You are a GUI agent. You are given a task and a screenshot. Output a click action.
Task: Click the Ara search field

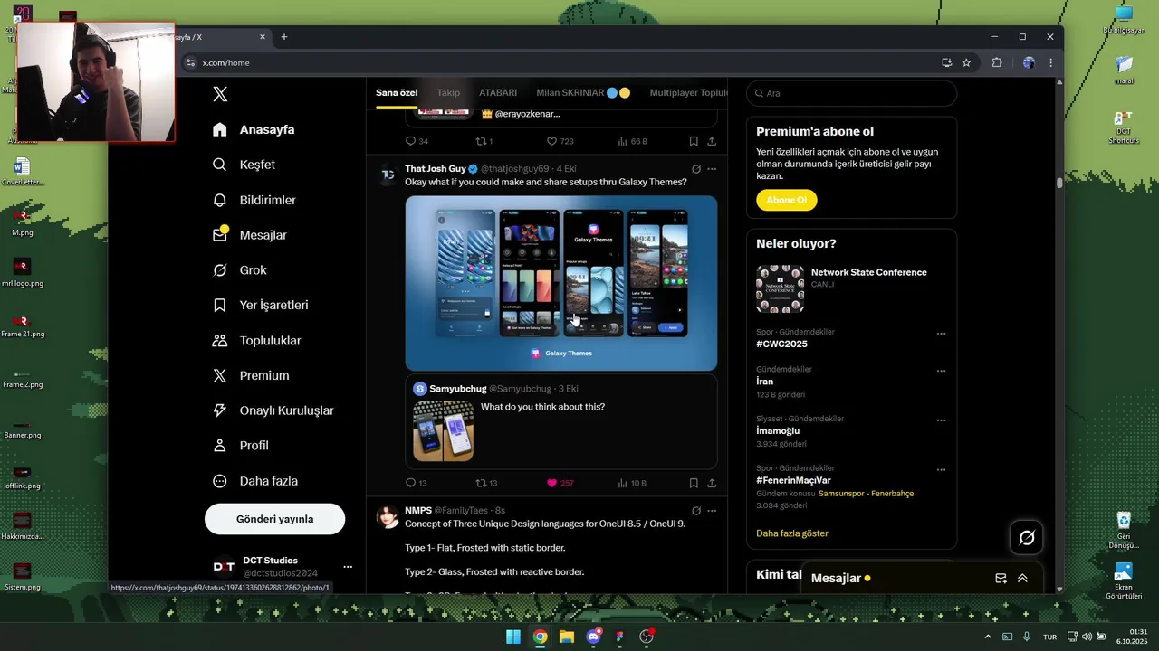pos(851,93)
